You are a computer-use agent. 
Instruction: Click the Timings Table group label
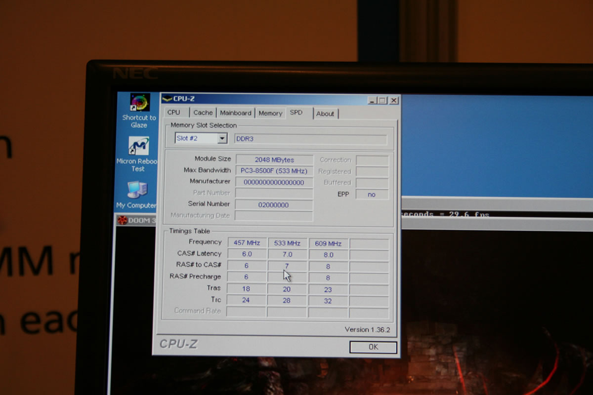[189, 231]
